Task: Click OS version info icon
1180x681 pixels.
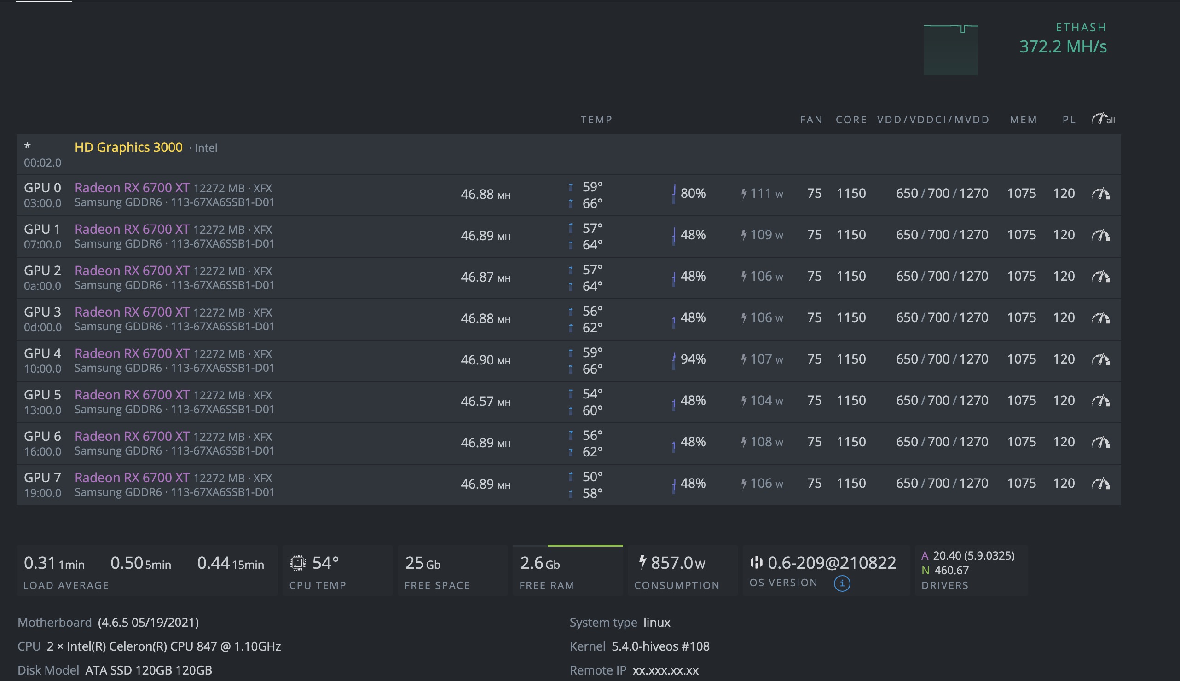Action: point(841,583)
